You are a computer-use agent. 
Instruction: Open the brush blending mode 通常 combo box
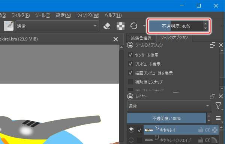point(57,26)
